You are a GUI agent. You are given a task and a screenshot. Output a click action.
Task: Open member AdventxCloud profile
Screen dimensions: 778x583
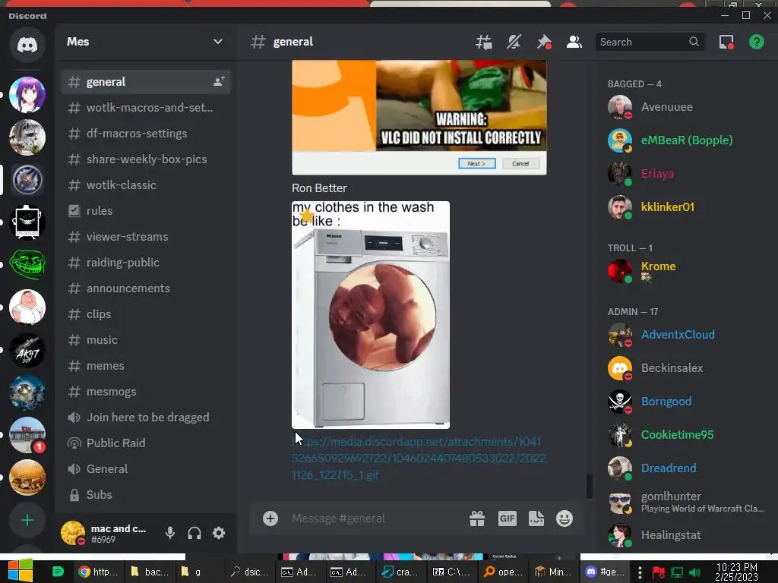coord(687,335)
